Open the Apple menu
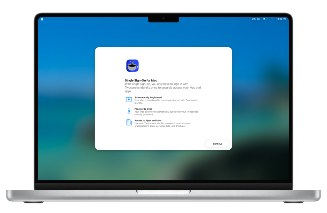Viewport: 327px width, 213px height. [x=42, y=19]
